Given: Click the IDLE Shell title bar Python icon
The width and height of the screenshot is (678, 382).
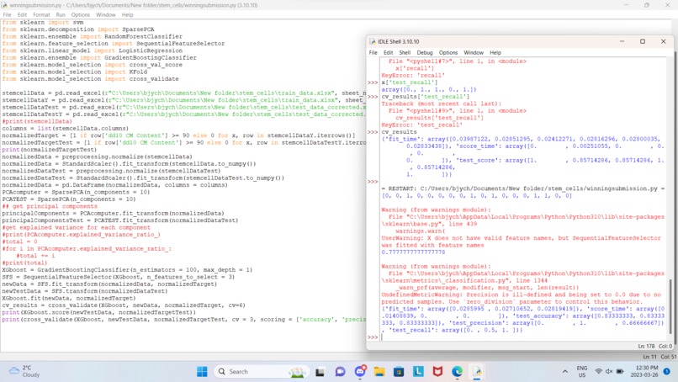Looking at the screenshot, I should tap(373, 41).
